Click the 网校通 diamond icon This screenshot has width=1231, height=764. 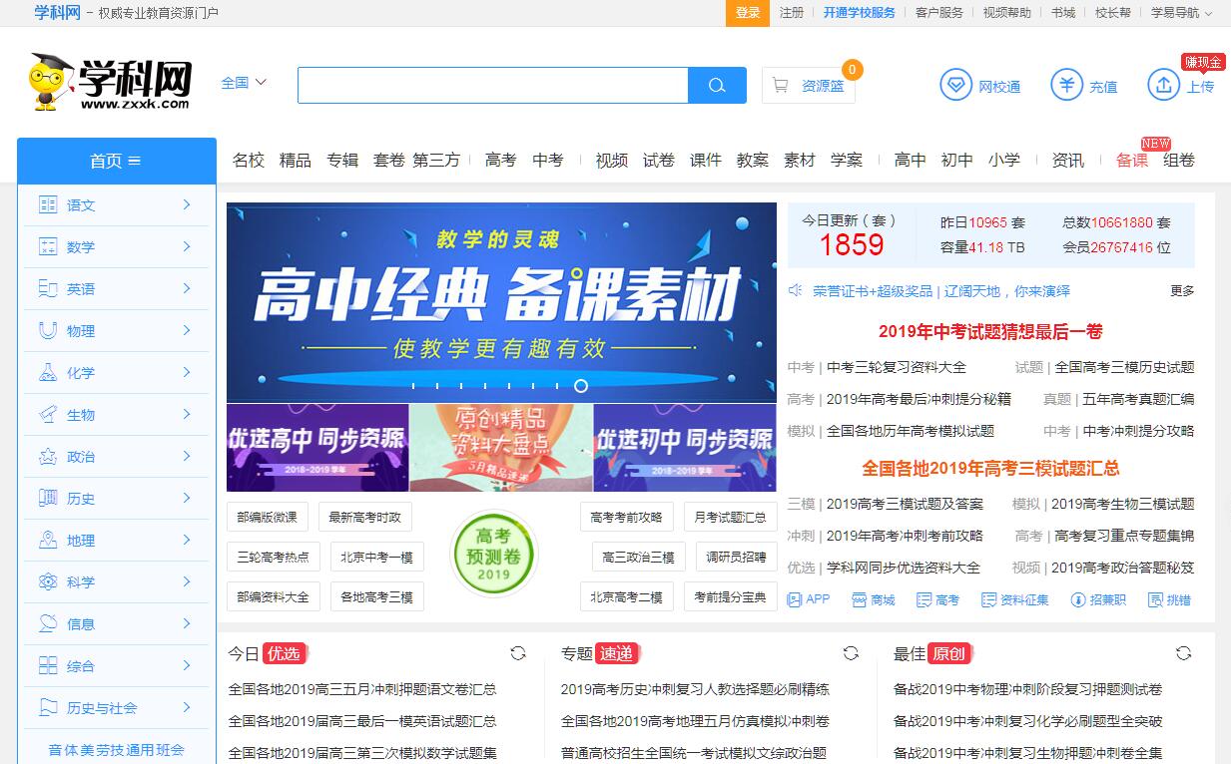tap(955, 86)
